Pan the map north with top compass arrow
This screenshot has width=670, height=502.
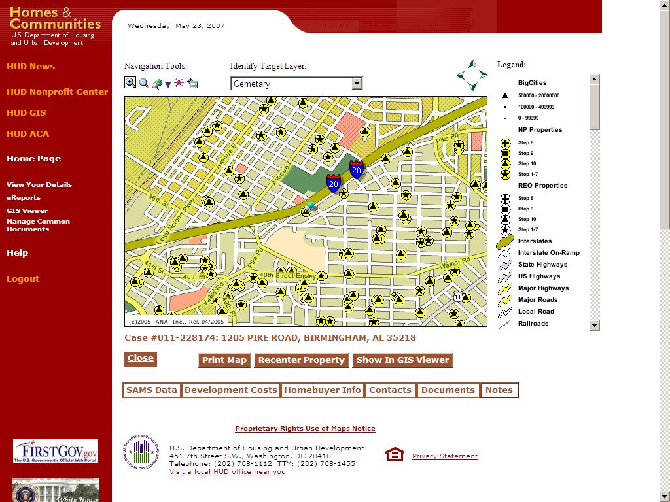coord(472,63)
